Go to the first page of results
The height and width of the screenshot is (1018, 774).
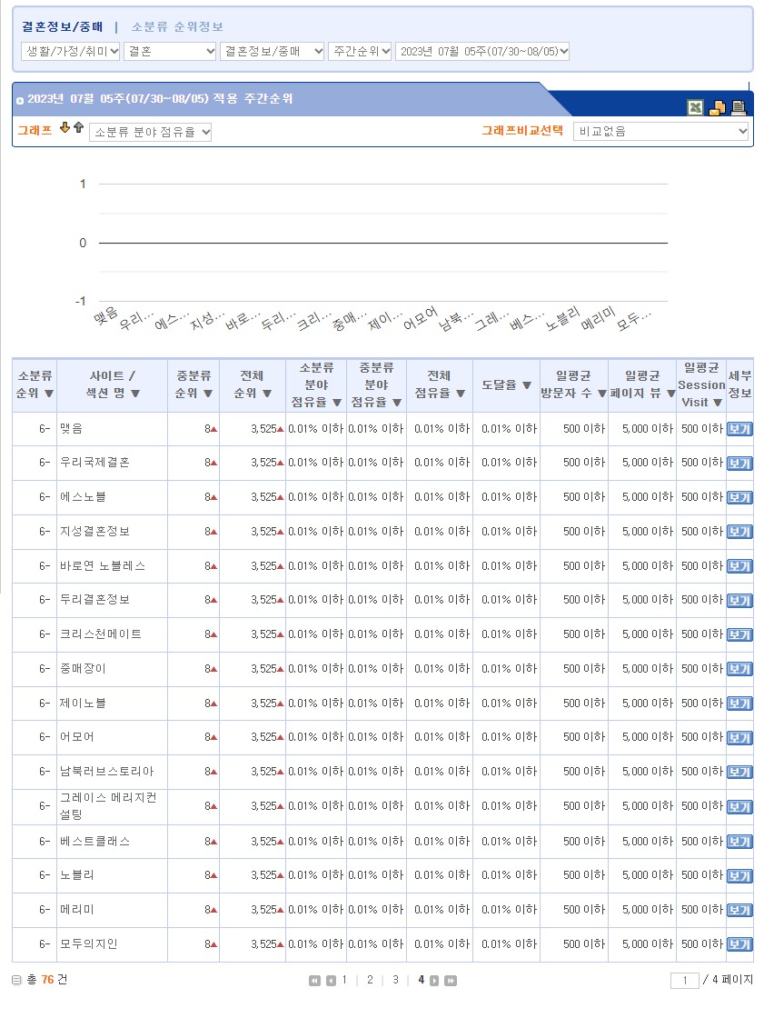314,981
